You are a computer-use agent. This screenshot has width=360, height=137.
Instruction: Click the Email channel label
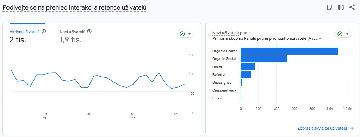point(217,98)
